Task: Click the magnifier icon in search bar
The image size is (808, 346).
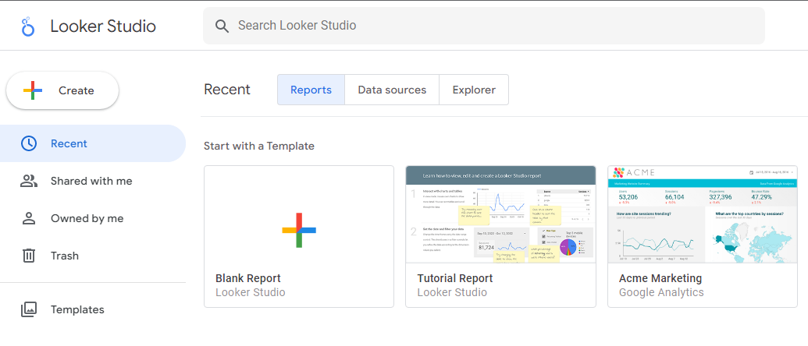Action: [222, 26]
